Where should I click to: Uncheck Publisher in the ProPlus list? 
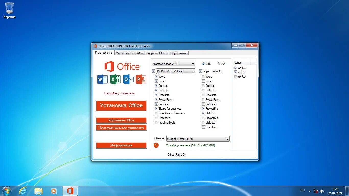click(x=156, y=104)
